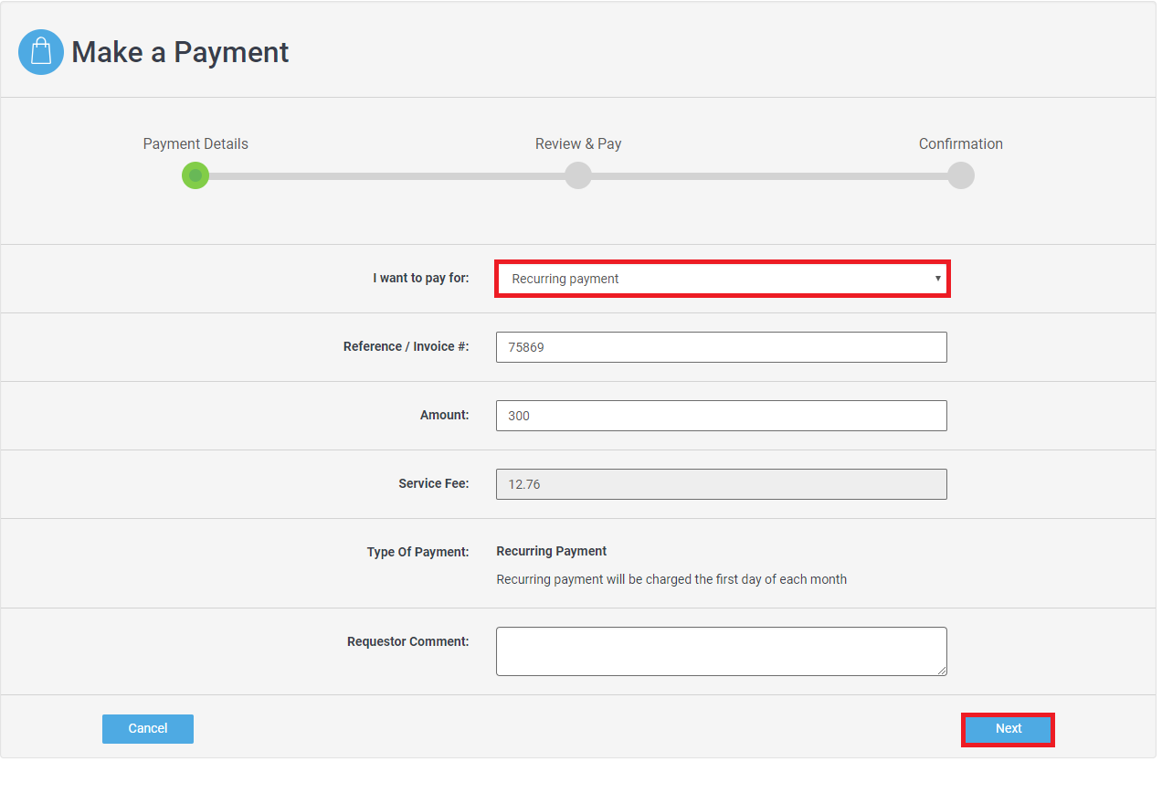Click the "I want to pay for:" label
The height and width of the screenshot is (804, 1162).
pyautogui.click(x=420, y=279)
